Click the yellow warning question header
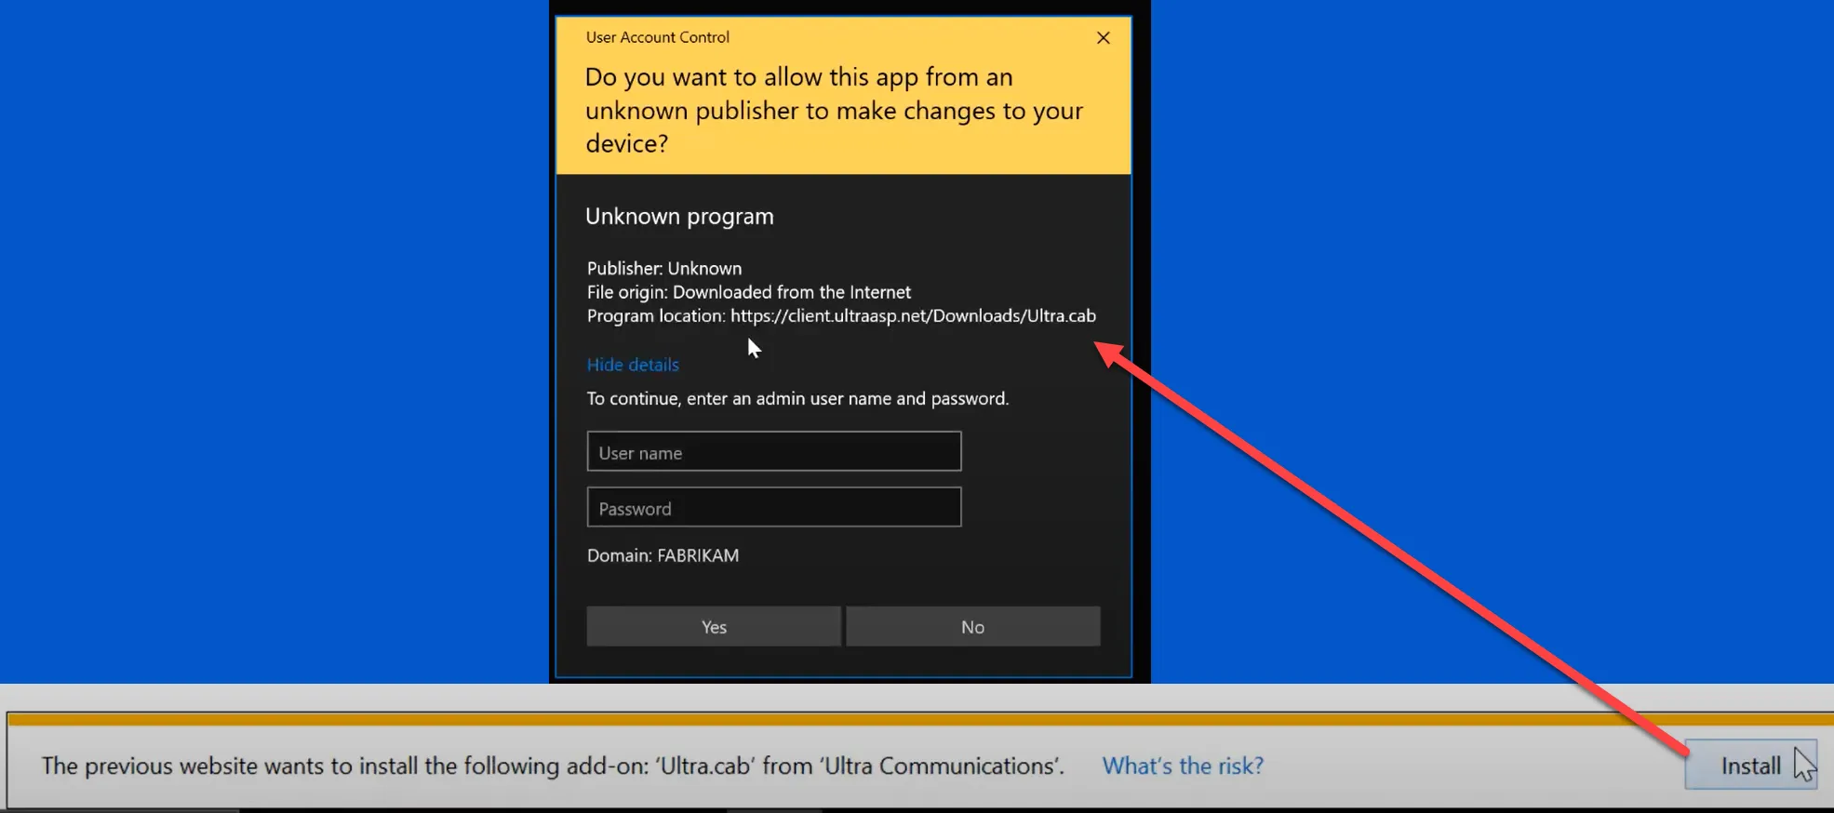1834x813 pixels. 833,111
